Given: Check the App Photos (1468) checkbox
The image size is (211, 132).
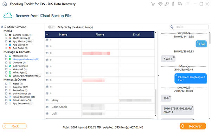Looking at the screenshot, I should 6,41.
